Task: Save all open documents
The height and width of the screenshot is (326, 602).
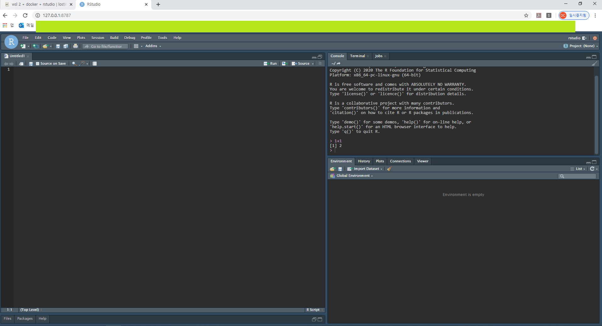Action: [65, 46]
